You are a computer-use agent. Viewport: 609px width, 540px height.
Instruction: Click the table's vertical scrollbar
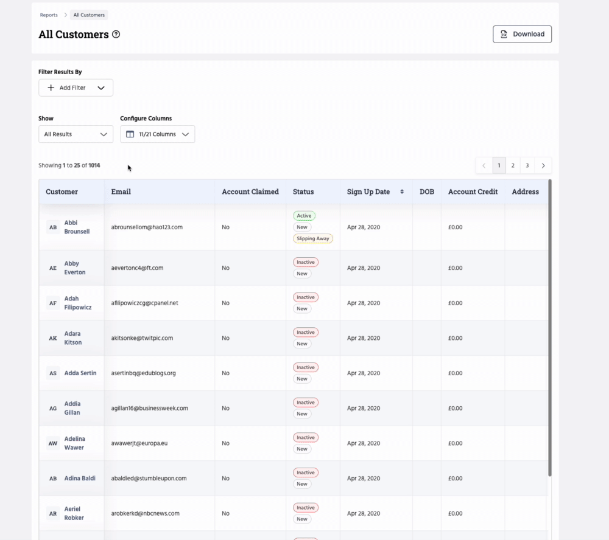[550, 328]
